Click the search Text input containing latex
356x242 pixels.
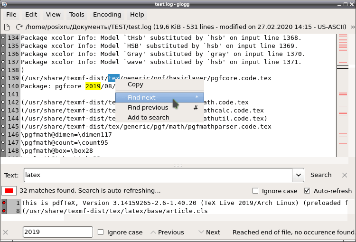click(158, 175)
